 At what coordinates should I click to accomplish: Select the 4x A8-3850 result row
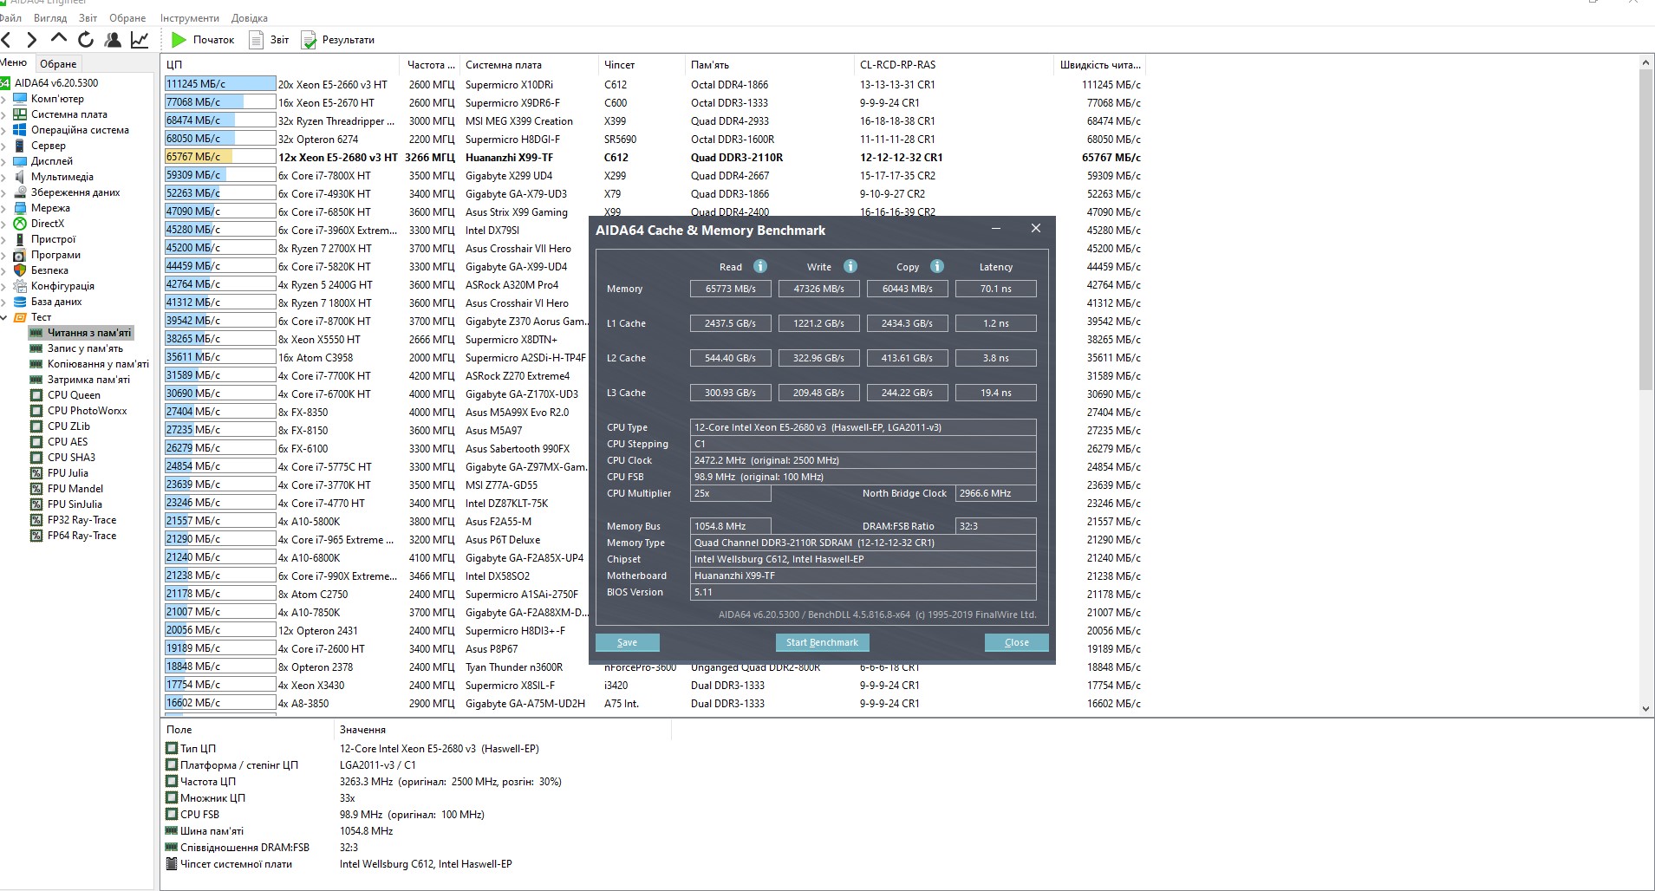pos(653,704)
